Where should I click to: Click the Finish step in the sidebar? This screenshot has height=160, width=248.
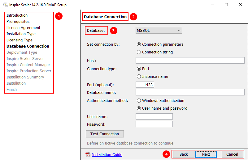coord(11,90)
